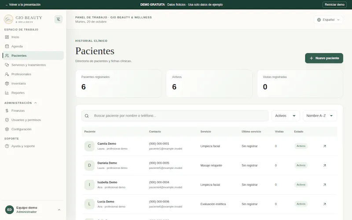The width and height of the screenshot is (352, 220).
Task: Click Camila Demo's C avatar
Action: [x=89, y=146]
